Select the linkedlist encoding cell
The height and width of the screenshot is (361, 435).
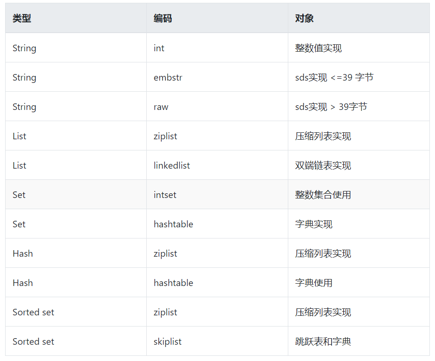point(172,165)
